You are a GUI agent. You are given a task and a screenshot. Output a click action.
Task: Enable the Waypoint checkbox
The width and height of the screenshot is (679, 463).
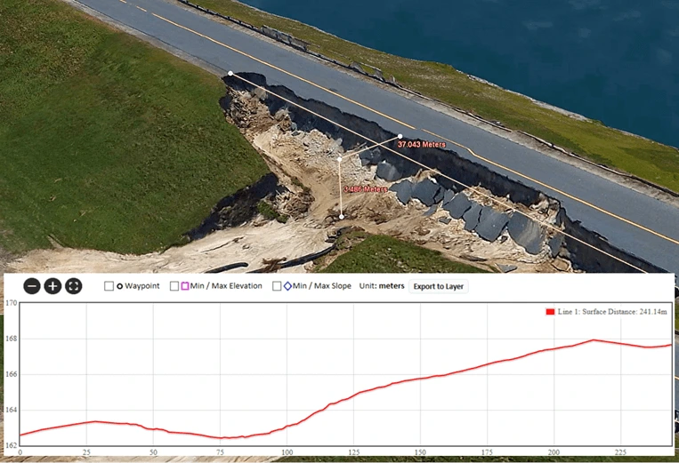[x=109, y=286]
